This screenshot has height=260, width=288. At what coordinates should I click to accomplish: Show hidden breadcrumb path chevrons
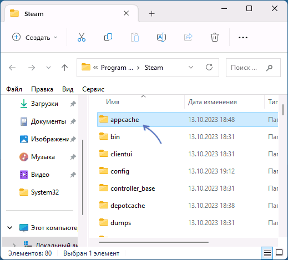[95, 68]
